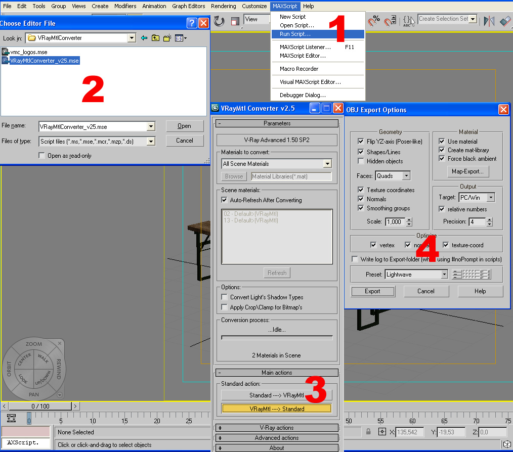Expand the V-Ray actions rollout
The image size is (513, 452).
pos(277,428)
